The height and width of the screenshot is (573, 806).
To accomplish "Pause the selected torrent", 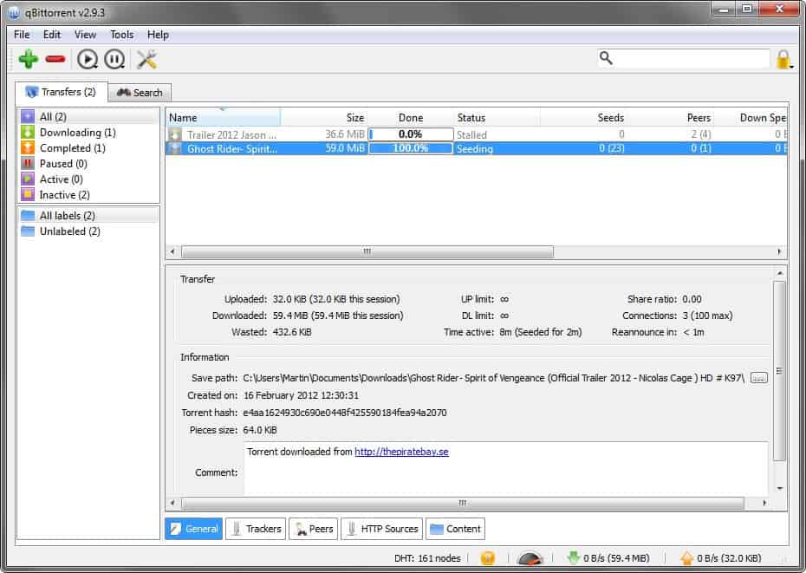I will click(113, 58).
